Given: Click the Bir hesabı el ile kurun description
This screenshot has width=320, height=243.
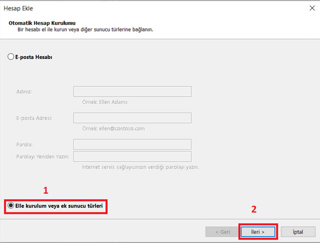Looking at the screenshot, I should [x=84, y=30].
